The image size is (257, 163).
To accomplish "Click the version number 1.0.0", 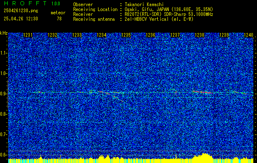I will pyautogui.click(x=56, y=3).
